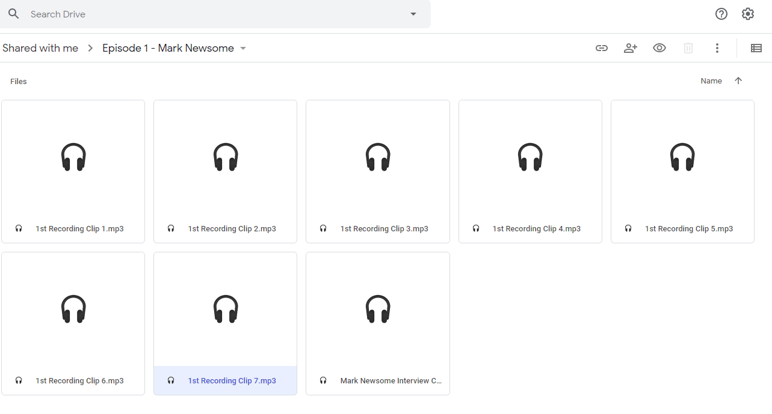Reverse sort direction arrow
The width and height of the screenshot is (772, 414).
738,81
